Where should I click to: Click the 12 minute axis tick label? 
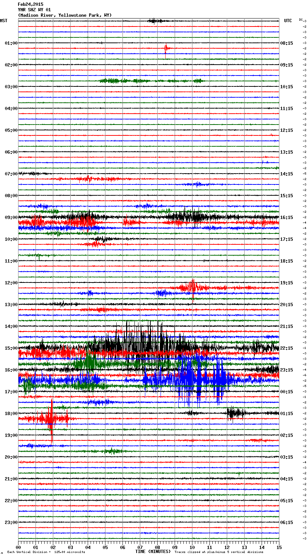227,547
